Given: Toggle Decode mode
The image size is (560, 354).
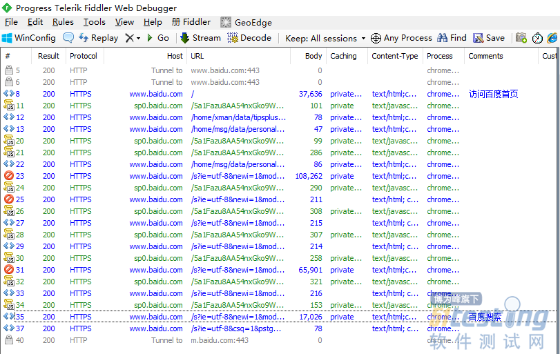Looking at the screenshot, I should tap(249, 38).
